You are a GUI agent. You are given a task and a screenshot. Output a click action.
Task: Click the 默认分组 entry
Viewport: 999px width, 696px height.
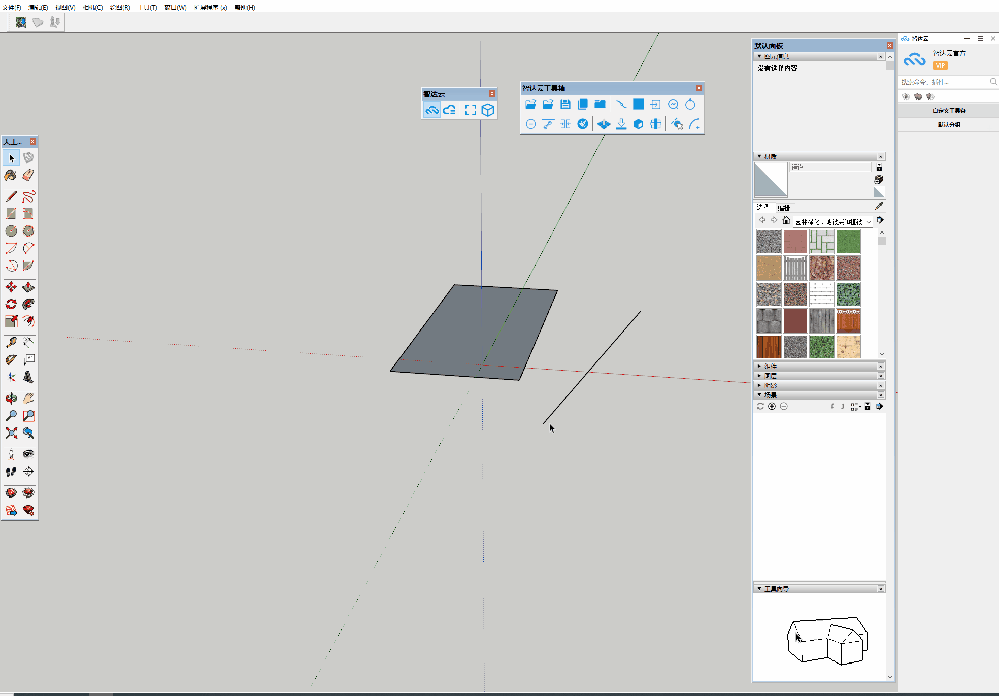pos(949,125)
